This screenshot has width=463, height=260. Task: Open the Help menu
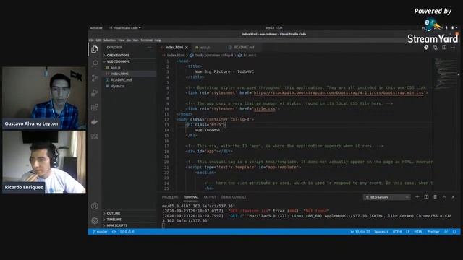pos(158,40)
